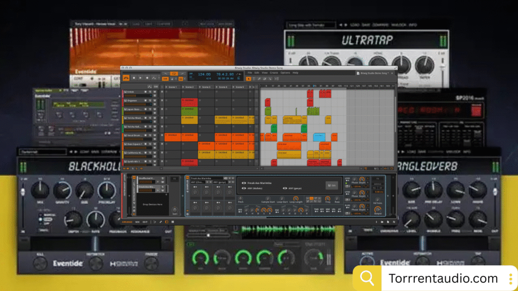518x291 pixels.
Task: Click the Mix knob on Blackhole plugin
Action: pyautogui.click(x=39, y=190)
